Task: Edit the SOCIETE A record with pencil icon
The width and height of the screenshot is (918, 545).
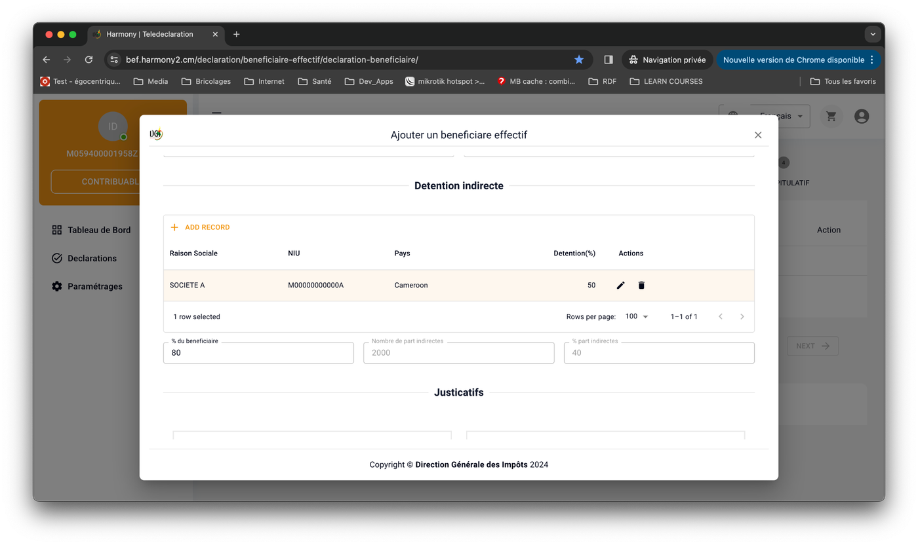Action: tap(620, 286)
